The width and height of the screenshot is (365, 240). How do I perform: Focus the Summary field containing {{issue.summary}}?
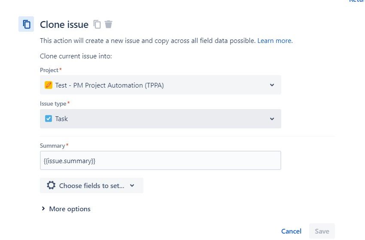click(160, 161)
